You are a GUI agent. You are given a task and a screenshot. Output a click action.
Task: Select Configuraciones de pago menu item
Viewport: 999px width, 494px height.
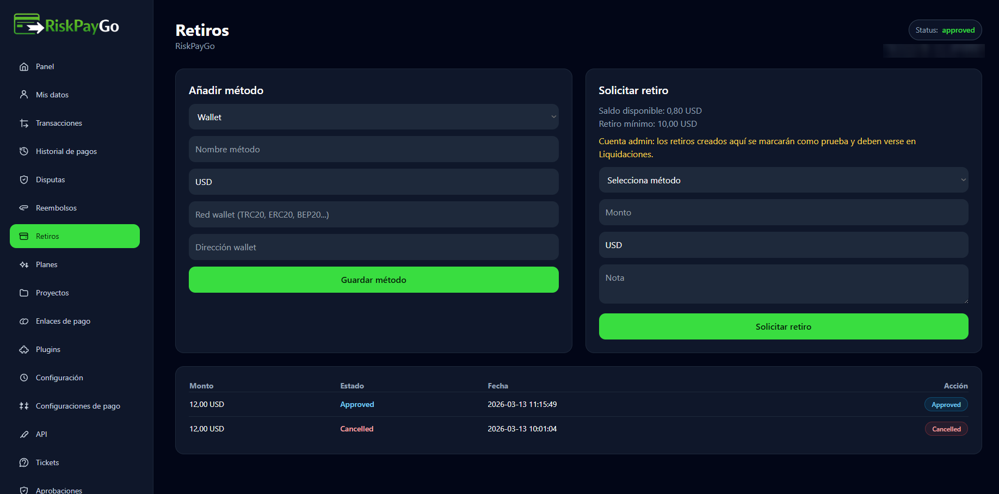click(x=78, y=406)
